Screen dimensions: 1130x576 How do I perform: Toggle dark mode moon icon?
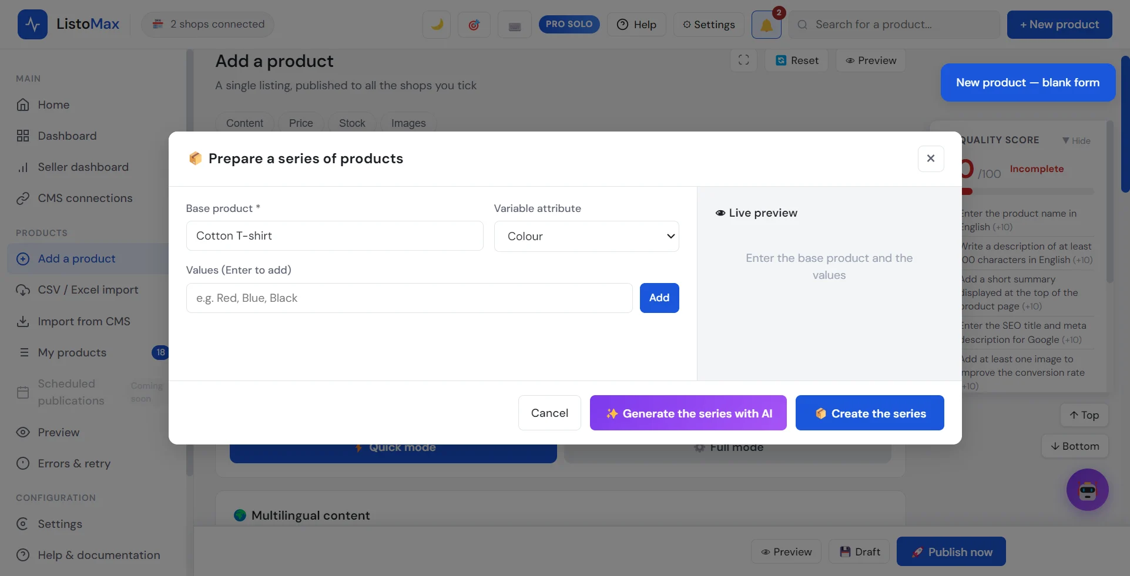click(x=437, y=25)
